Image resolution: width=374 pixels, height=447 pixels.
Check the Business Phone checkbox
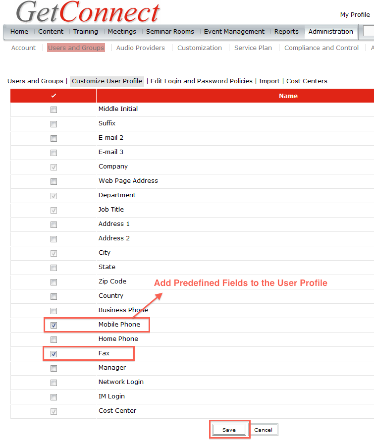[x=53, y=311]
